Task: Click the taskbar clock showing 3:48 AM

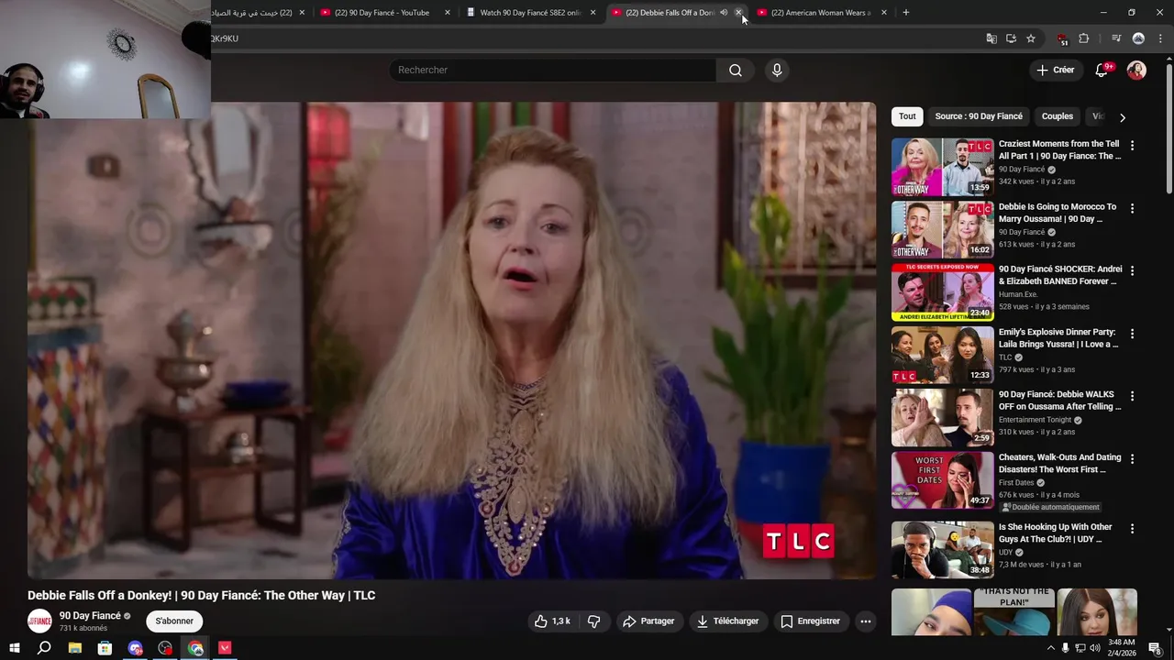Action: (1121, 648)
